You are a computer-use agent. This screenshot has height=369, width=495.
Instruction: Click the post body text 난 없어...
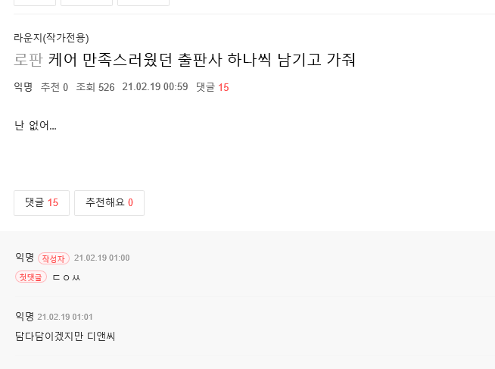point(36,125)
